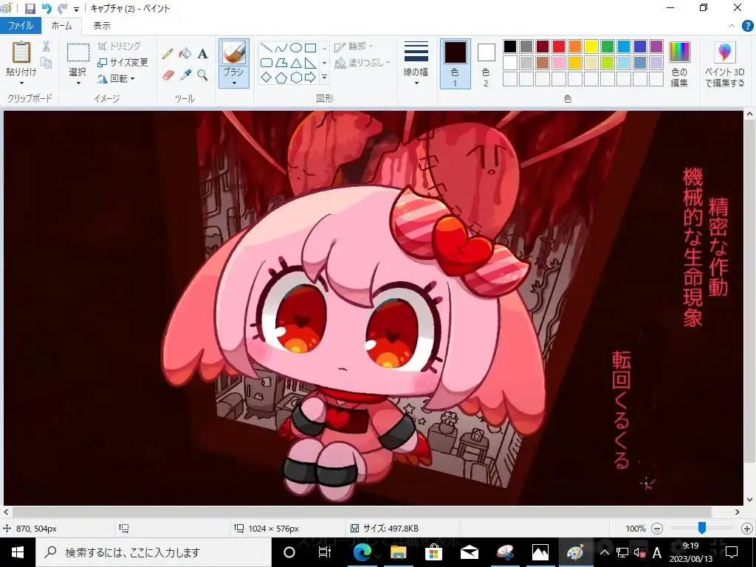Switch to the View tab
756x567 pixels.
pyautogui.click(x=102, y=26)
